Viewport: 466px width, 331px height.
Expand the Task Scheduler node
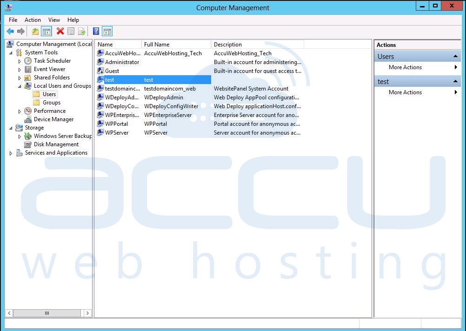pos(20,61)
